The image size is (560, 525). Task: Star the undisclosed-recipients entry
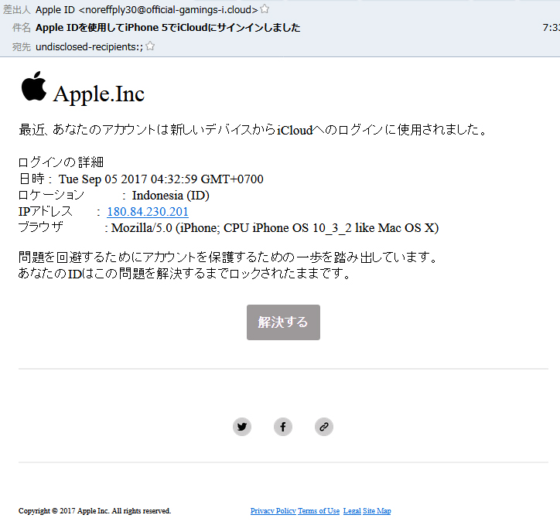pos(150,46)
